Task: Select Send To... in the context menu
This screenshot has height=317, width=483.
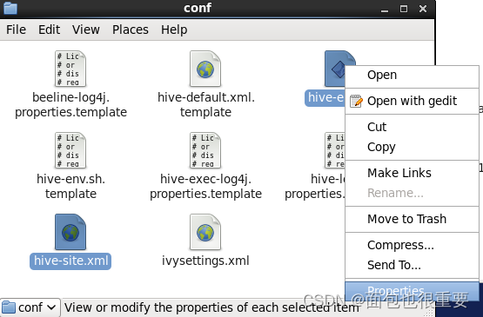Action: [x=413, y=265]
